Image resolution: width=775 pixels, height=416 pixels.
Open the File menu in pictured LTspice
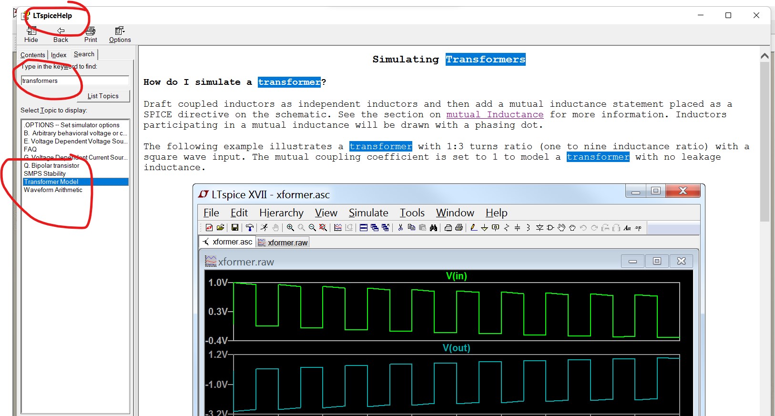pos(211,213)
